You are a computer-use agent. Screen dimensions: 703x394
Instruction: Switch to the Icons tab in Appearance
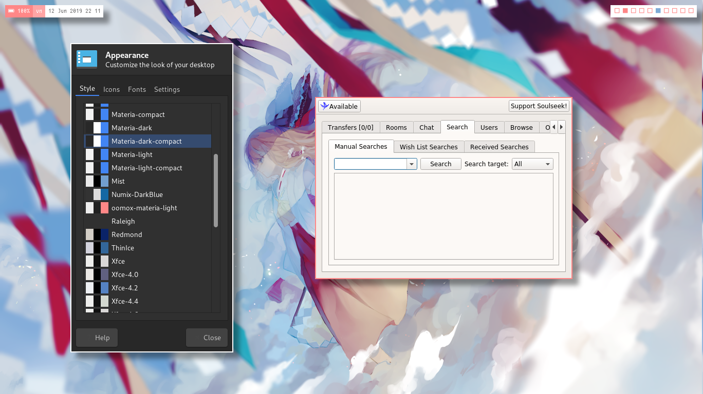click(x=112, y=89)
